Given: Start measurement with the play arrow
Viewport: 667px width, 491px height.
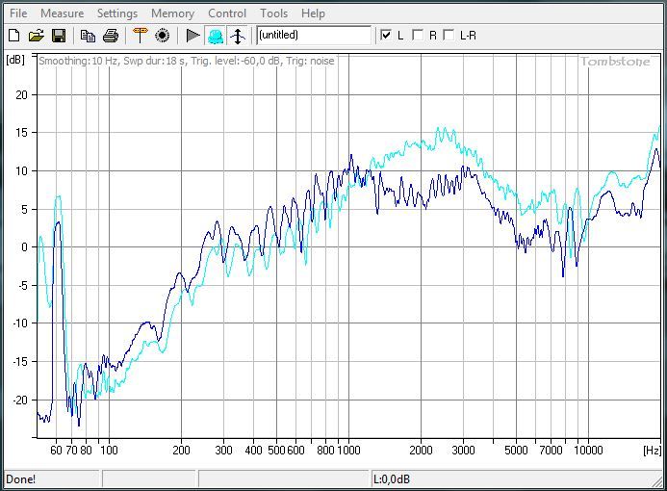Looking at the screenshot, I should point(192,36).
